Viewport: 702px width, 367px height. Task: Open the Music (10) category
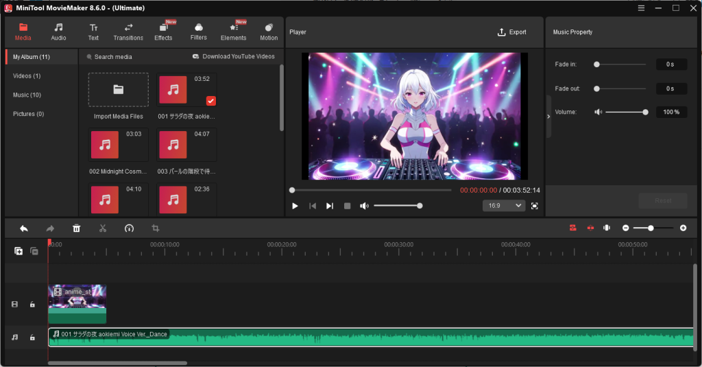27,95
